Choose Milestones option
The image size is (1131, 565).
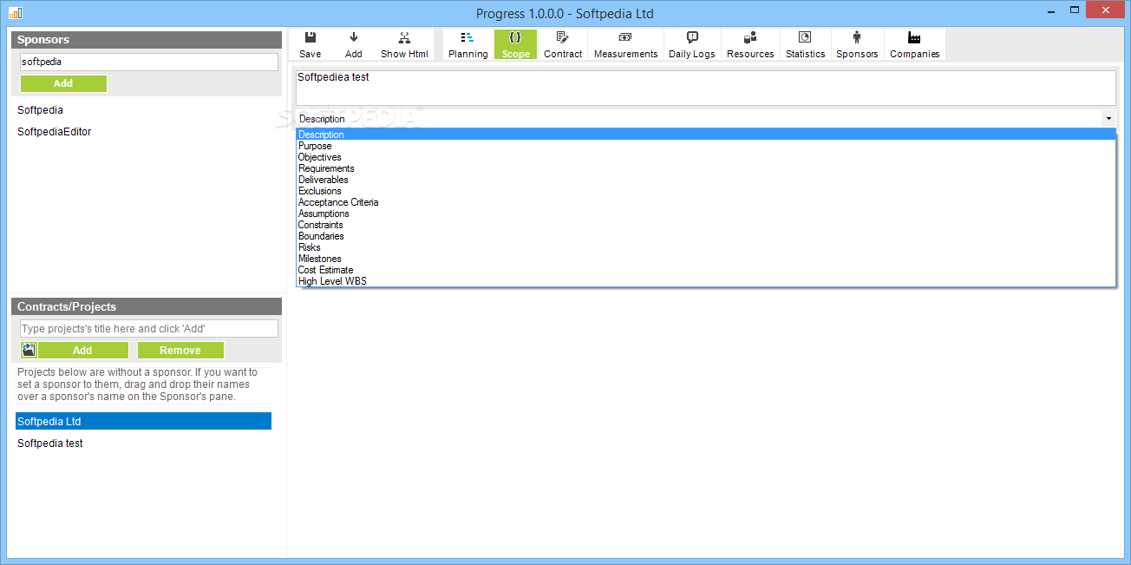(705, 259)
